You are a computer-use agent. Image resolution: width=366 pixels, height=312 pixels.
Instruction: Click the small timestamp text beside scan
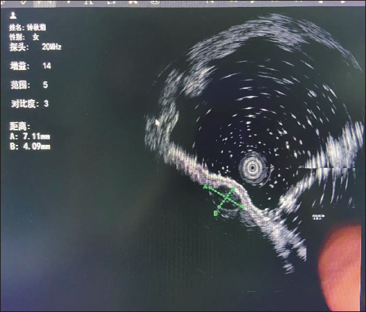318,217
